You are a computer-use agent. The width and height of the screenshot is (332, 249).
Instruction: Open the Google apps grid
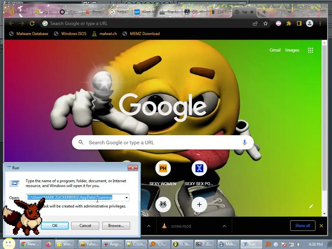coord(310,50)
